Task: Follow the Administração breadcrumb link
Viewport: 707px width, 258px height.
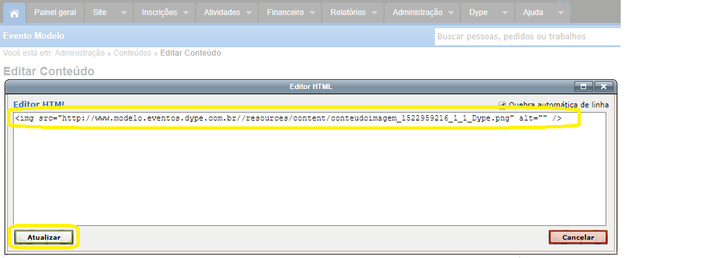Action: 80,53
